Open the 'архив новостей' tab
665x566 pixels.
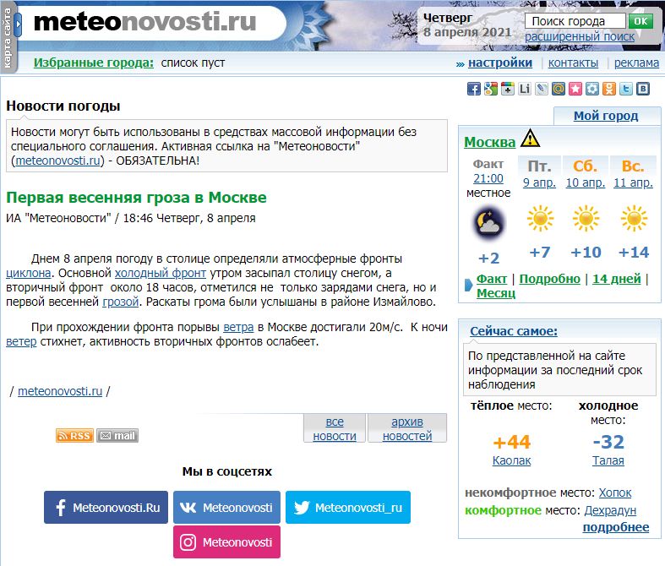407,428
